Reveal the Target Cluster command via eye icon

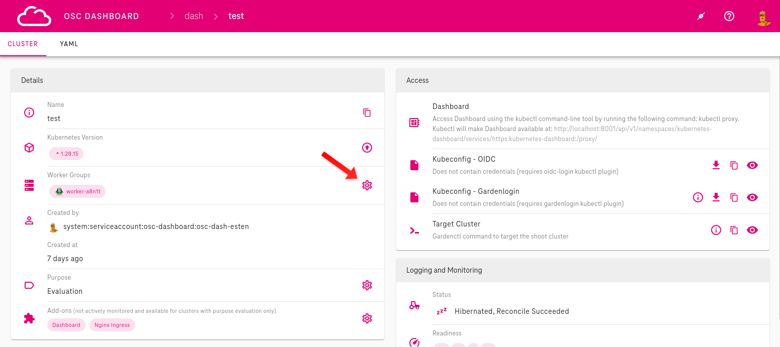[x=752, y=229]
